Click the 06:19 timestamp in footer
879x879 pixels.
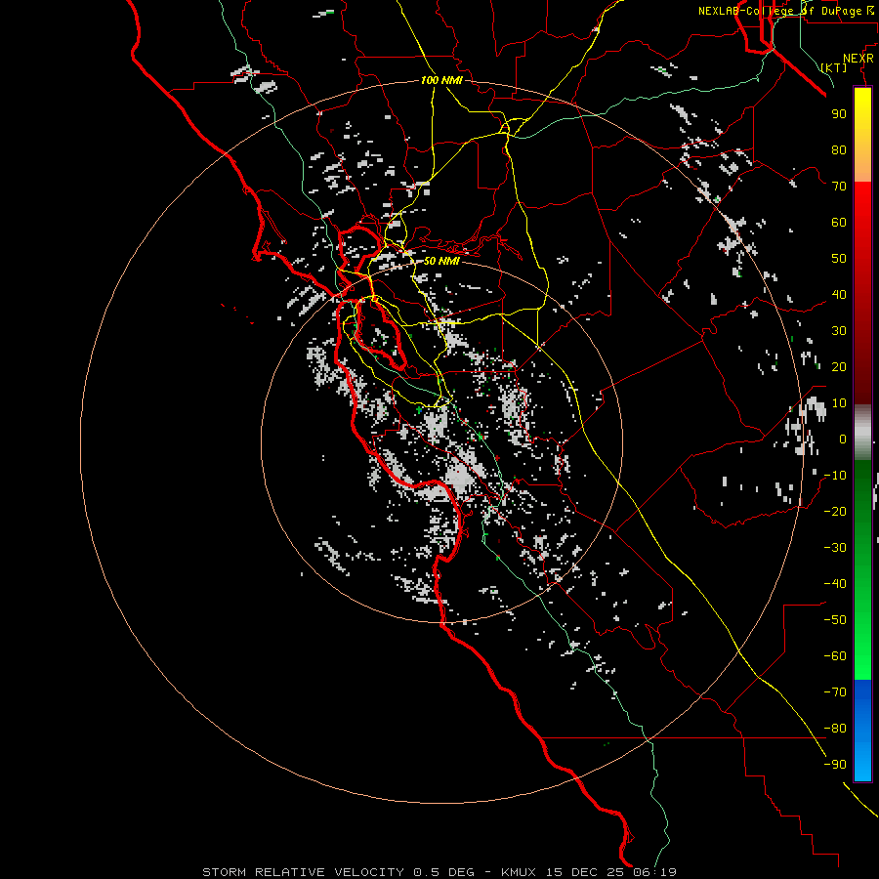pyautogui.click(x=654, y=872)
